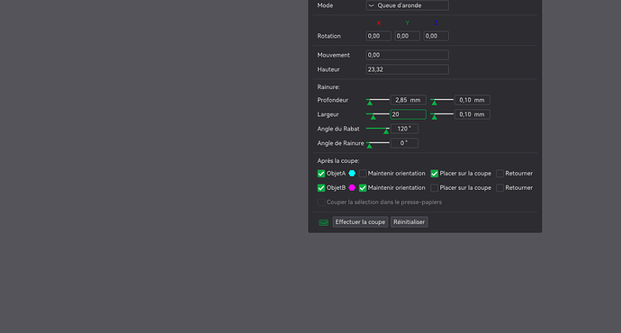Click the Rotation X value field

(x=379, y=36)
